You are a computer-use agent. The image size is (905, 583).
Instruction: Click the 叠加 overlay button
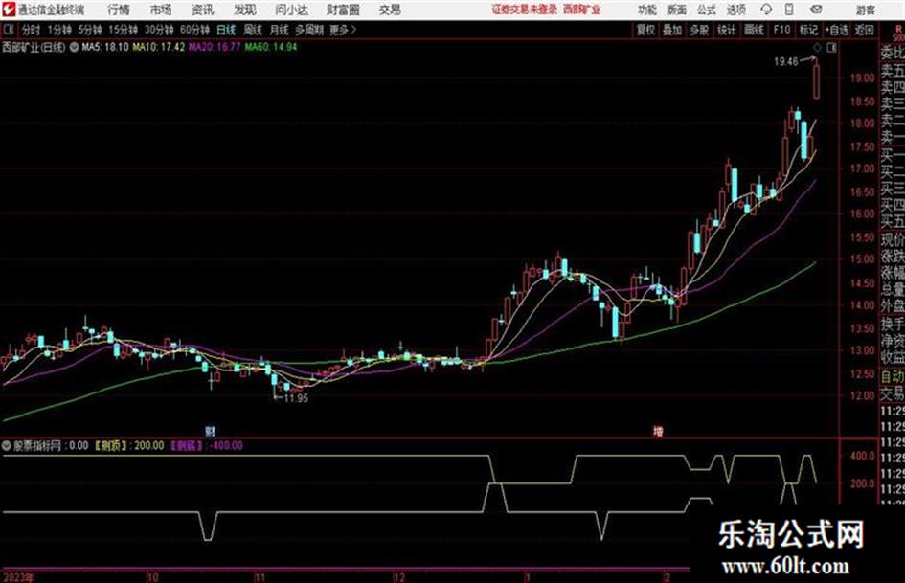(672, 30)
